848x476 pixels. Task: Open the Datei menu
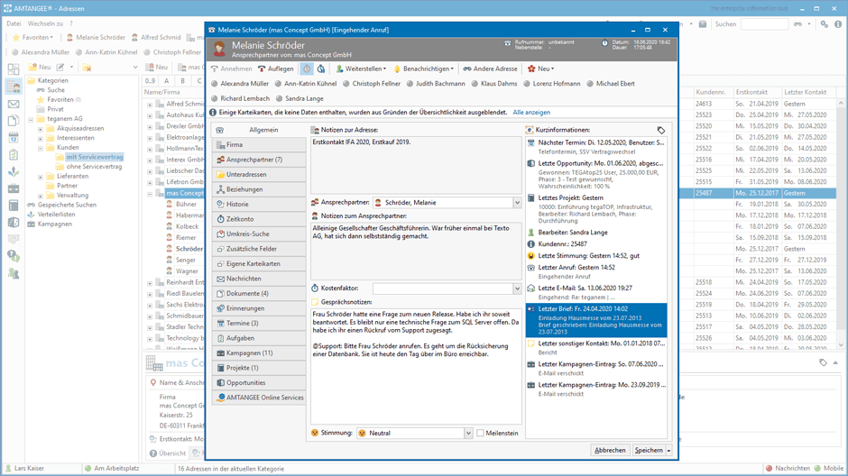coord(14,23)
